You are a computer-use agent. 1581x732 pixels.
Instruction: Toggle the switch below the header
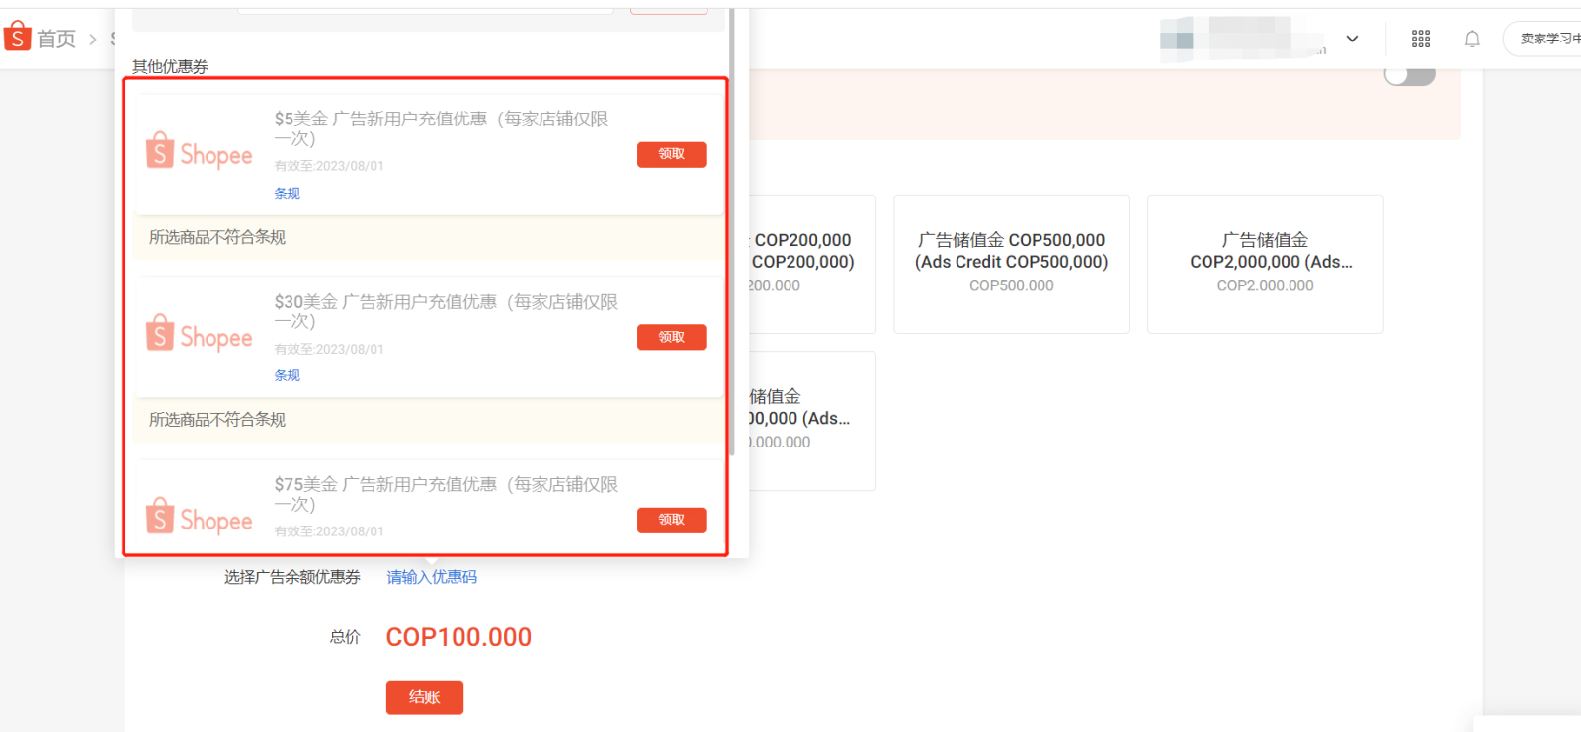coord(1410,75)
